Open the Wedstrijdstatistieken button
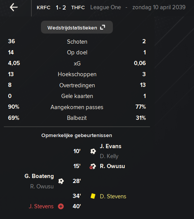 click(77, 27)
